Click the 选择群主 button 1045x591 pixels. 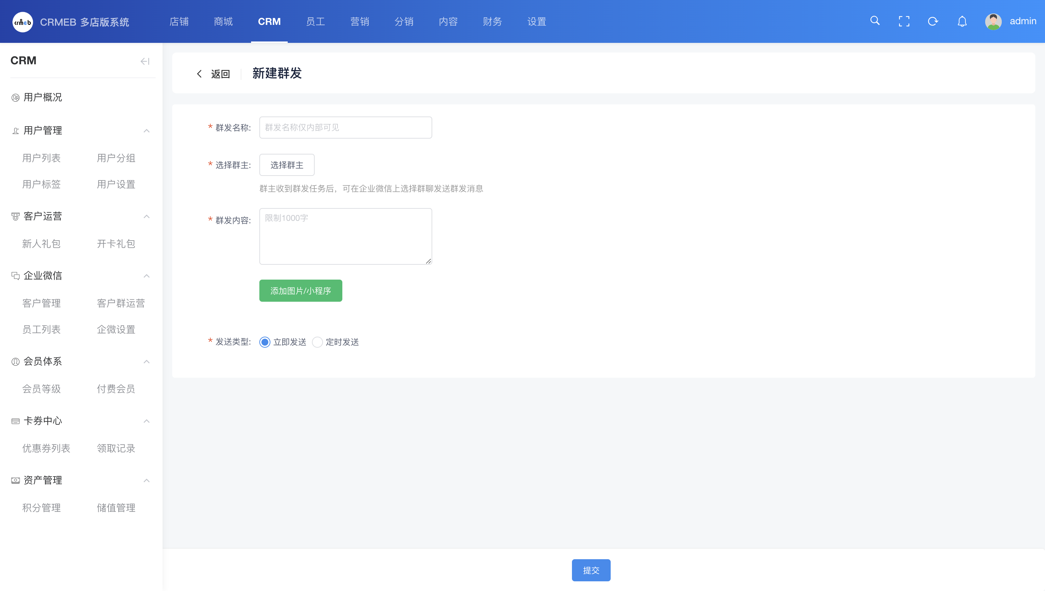click(287, 165)
